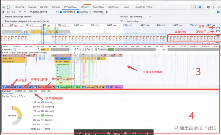221x135 pixels.
Task: Open the Network tab
Action: click(x=56, y=7)
